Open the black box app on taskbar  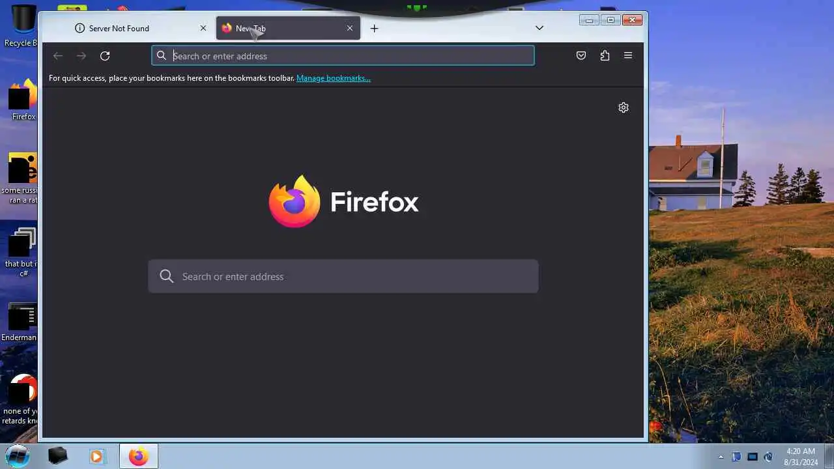(57, 457)
